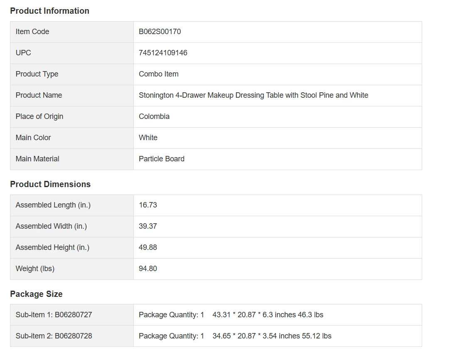
Task: Click the Main Color value White
Action: click(148, 138)
